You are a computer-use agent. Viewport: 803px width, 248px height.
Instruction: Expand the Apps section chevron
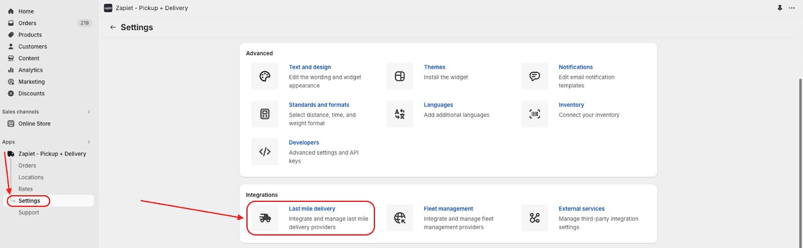89,142
